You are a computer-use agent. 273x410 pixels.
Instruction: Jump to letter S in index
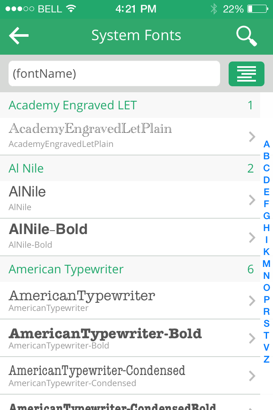point(267,323)
